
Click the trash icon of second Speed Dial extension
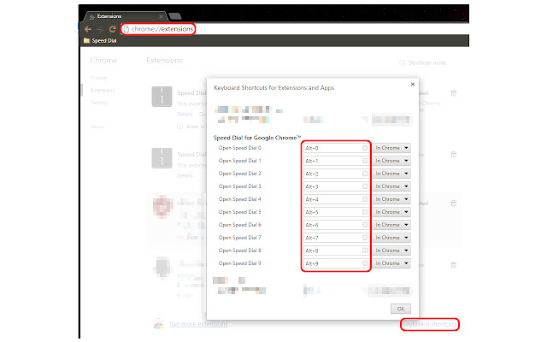click(454, 155)
